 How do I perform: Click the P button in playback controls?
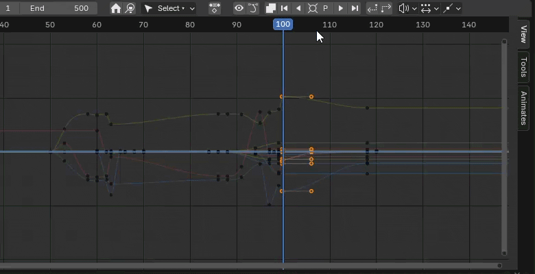tap(326, 8)
